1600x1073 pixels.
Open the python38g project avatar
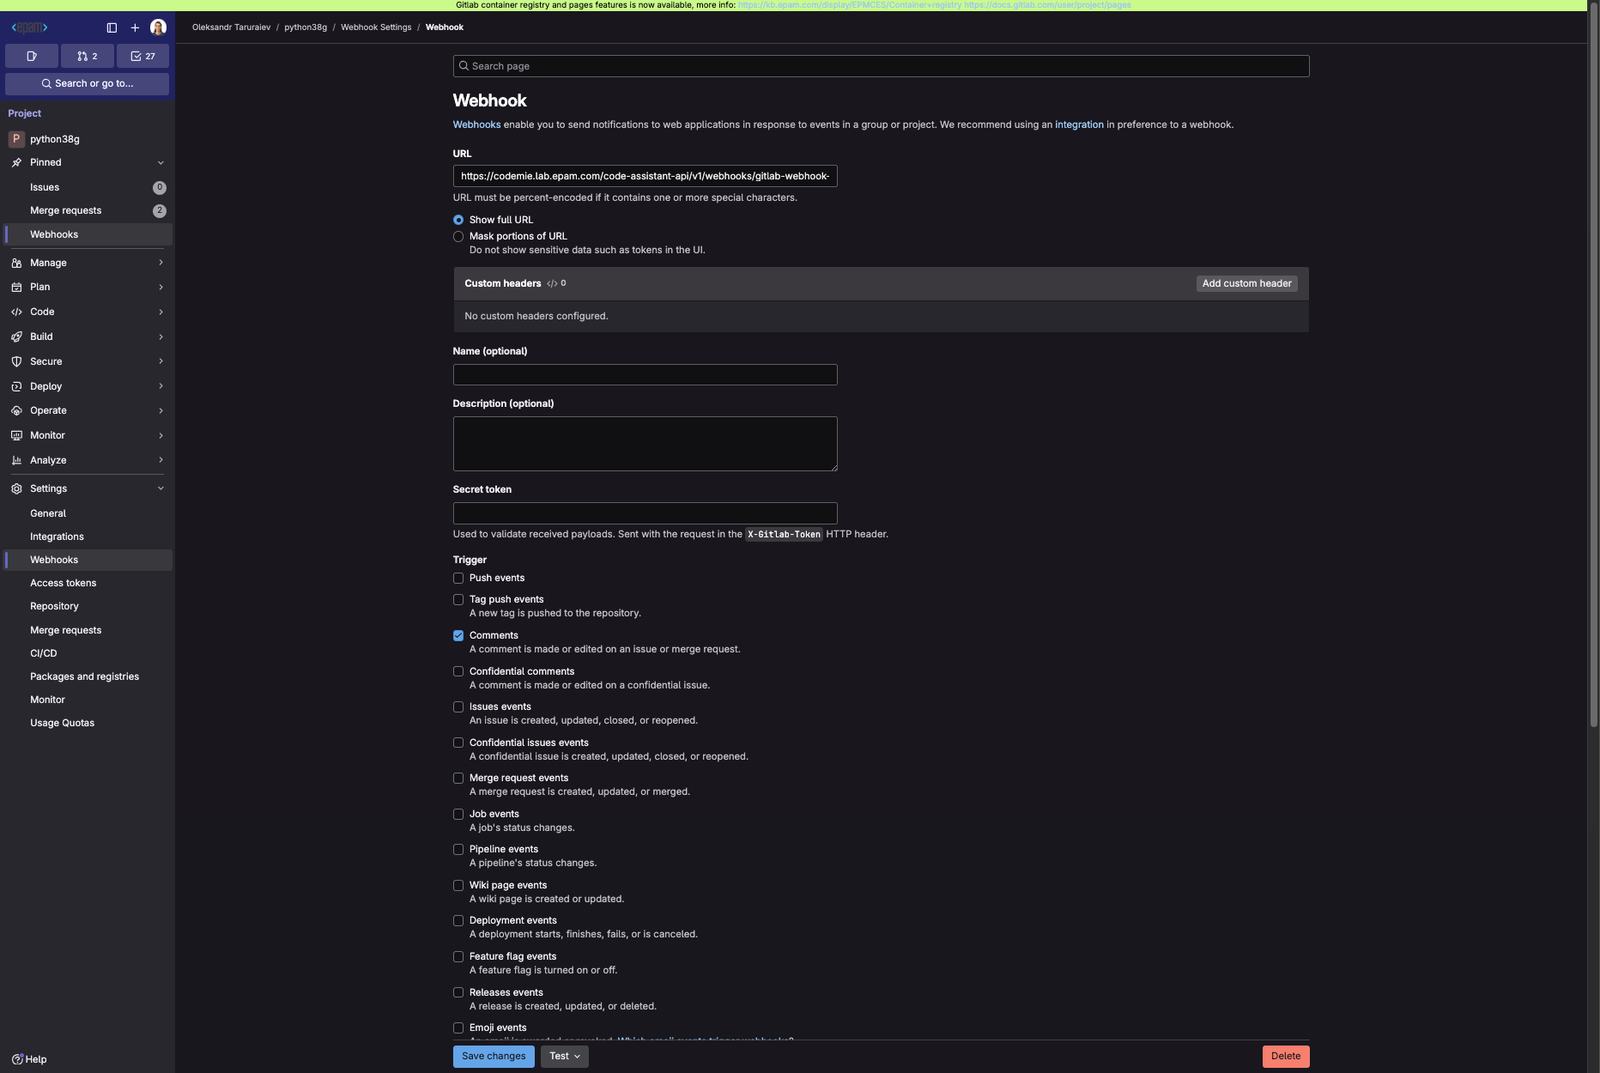(17, 138)
